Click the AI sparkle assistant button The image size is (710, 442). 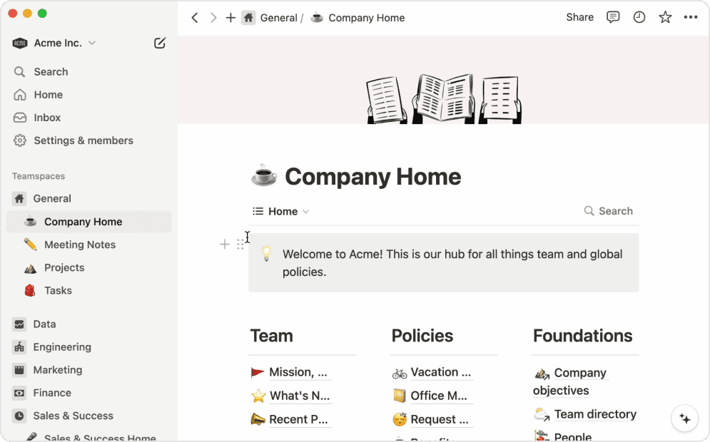(685, 418)
